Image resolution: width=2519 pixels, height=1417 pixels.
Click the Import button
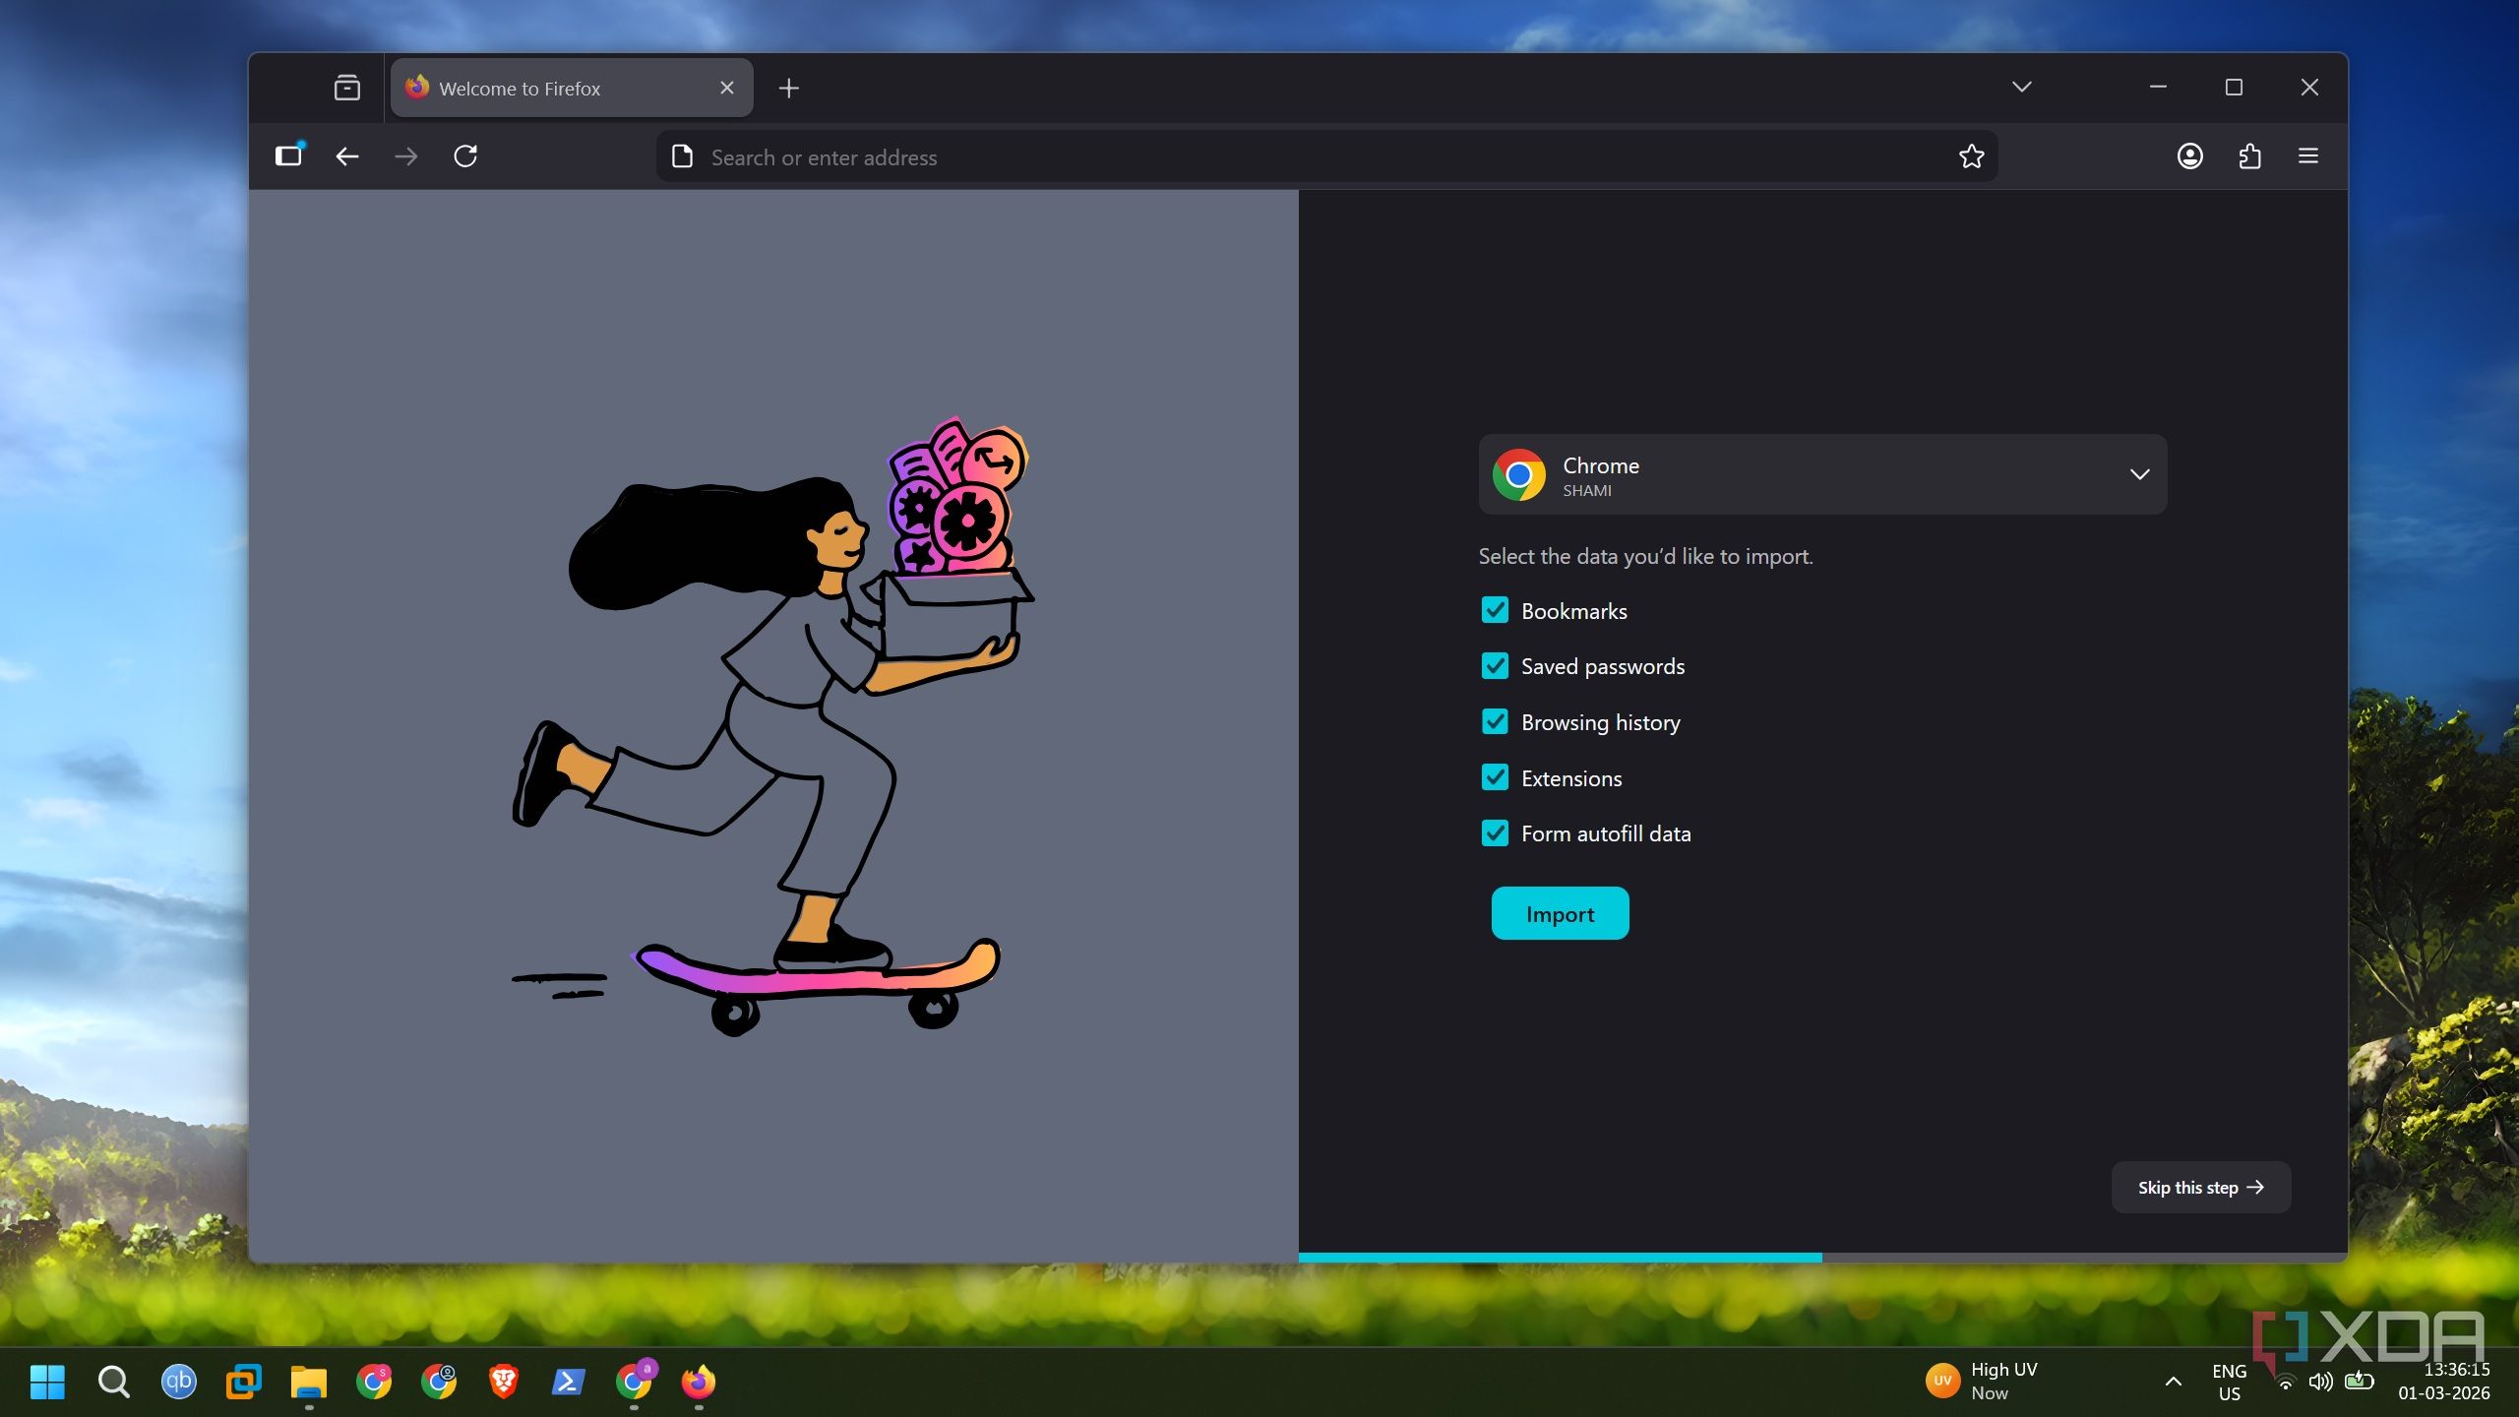coord(1560,913)
